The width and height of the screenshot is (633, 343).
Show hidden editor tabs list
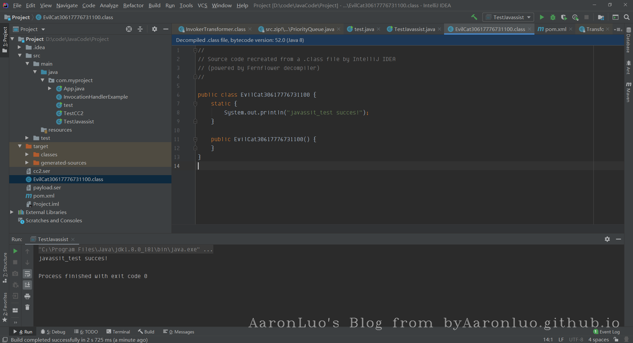point(618,29)
